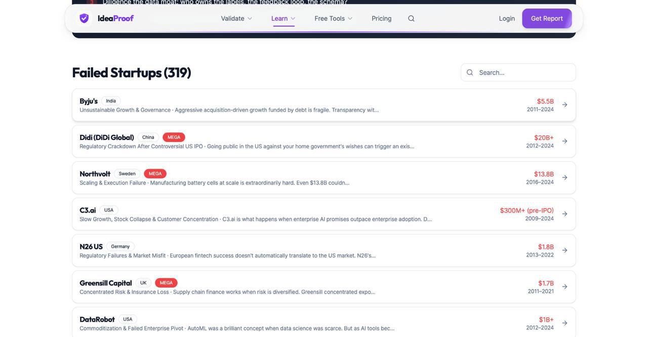Open the Learn menu
The height and width of the screenshot is (337, 648).
(283, 18)
